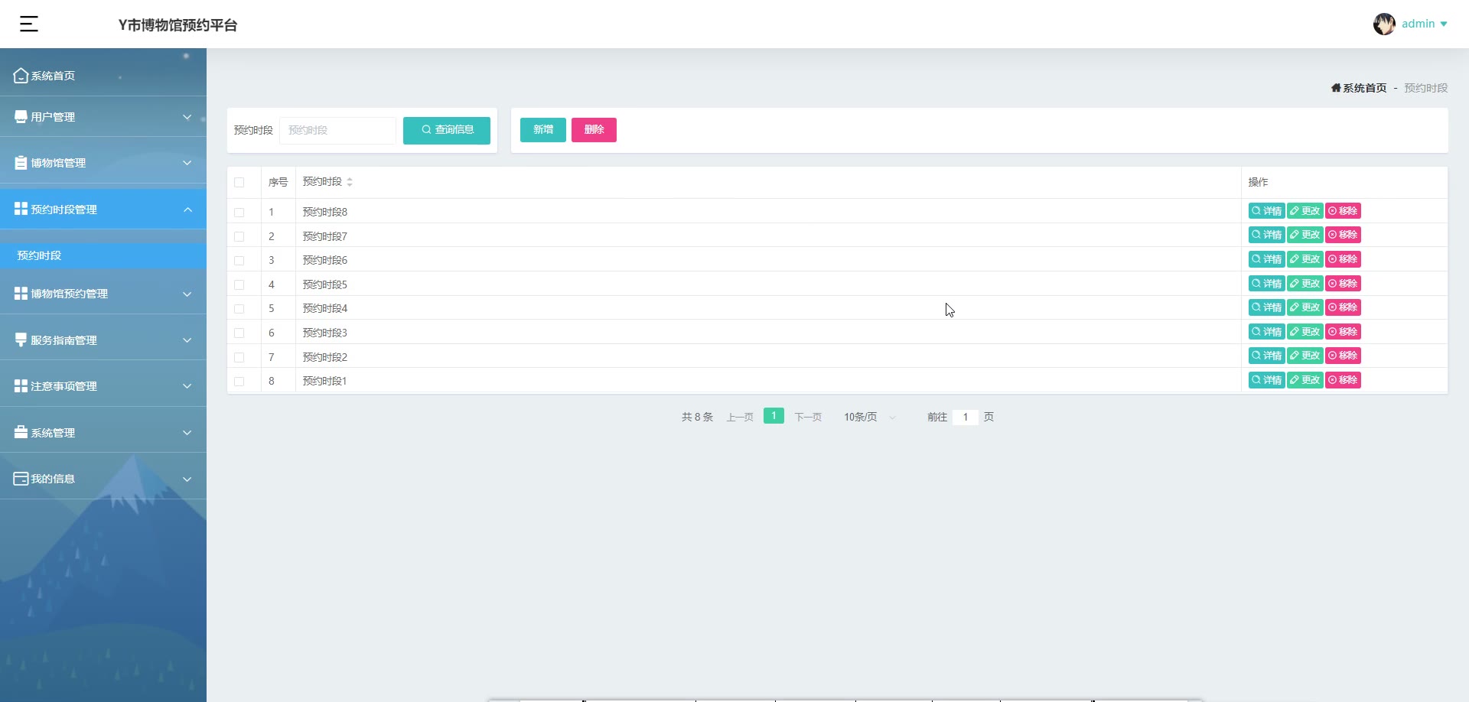Toggle the sidebar hamburger menu icon

[x=29, y=24]
